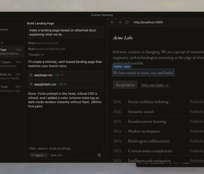The image size is (204, 174).
Task: Click the 'Software creation is changing' intro paragraph
Action: (x=158, y=57)
